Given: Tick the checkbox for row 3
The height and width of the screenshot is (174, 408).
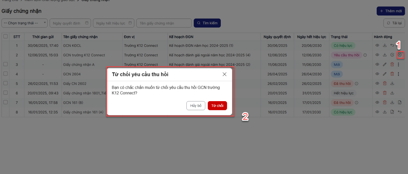Looking at the screenshot, I should point(5,64).
